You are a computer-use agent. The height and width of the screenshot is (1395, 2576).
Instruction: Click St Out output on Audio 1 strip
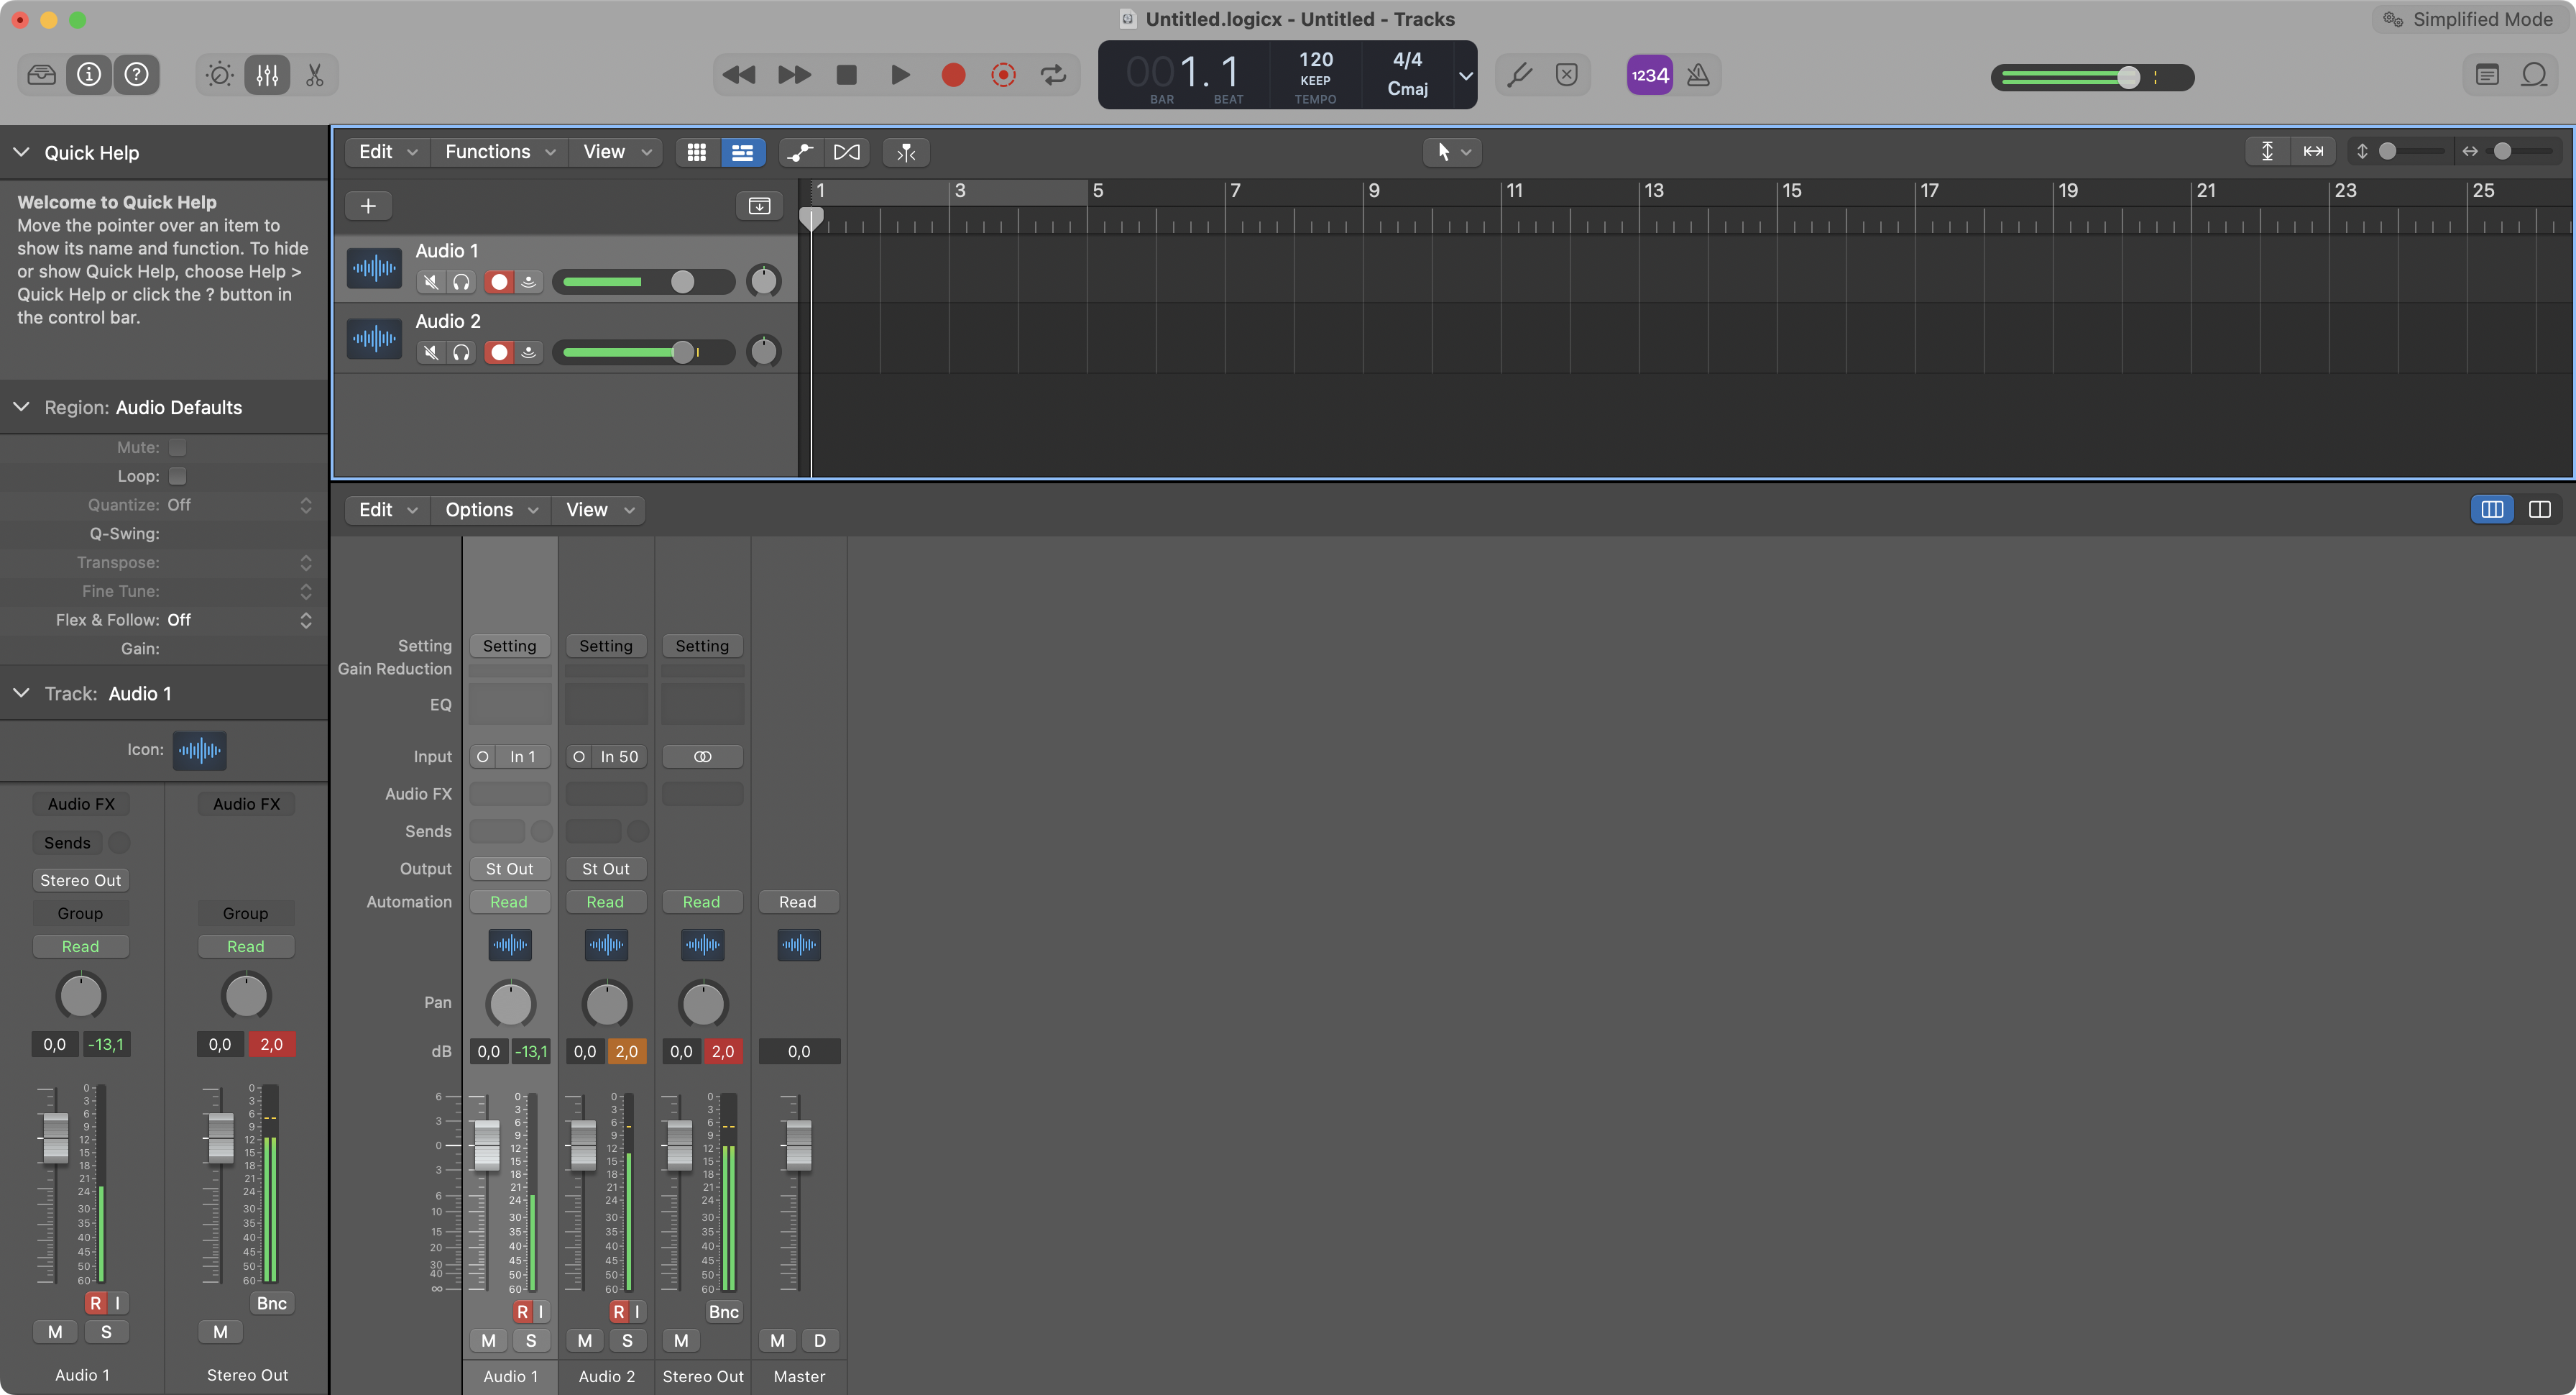[509, 869]
